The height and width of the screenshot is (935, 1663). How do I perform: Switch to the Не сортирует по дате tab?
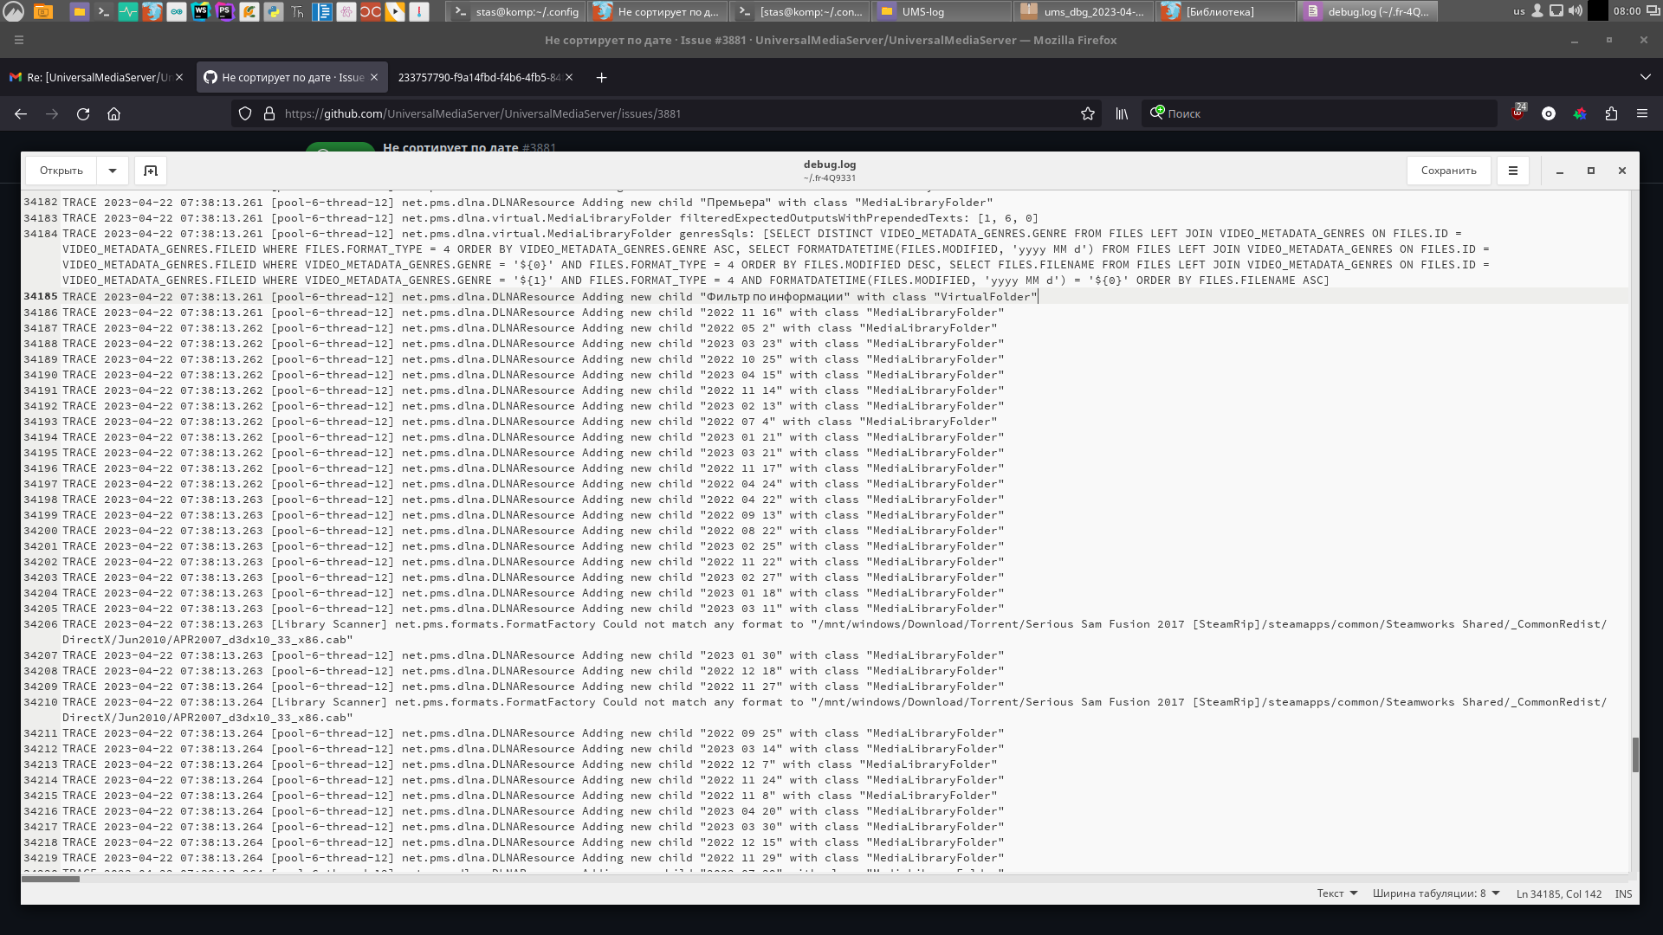click(286, 77)
